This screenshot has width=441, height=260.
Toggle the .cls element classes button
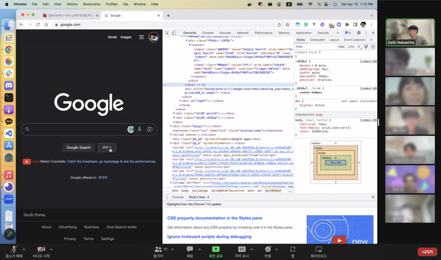(351, 46)
